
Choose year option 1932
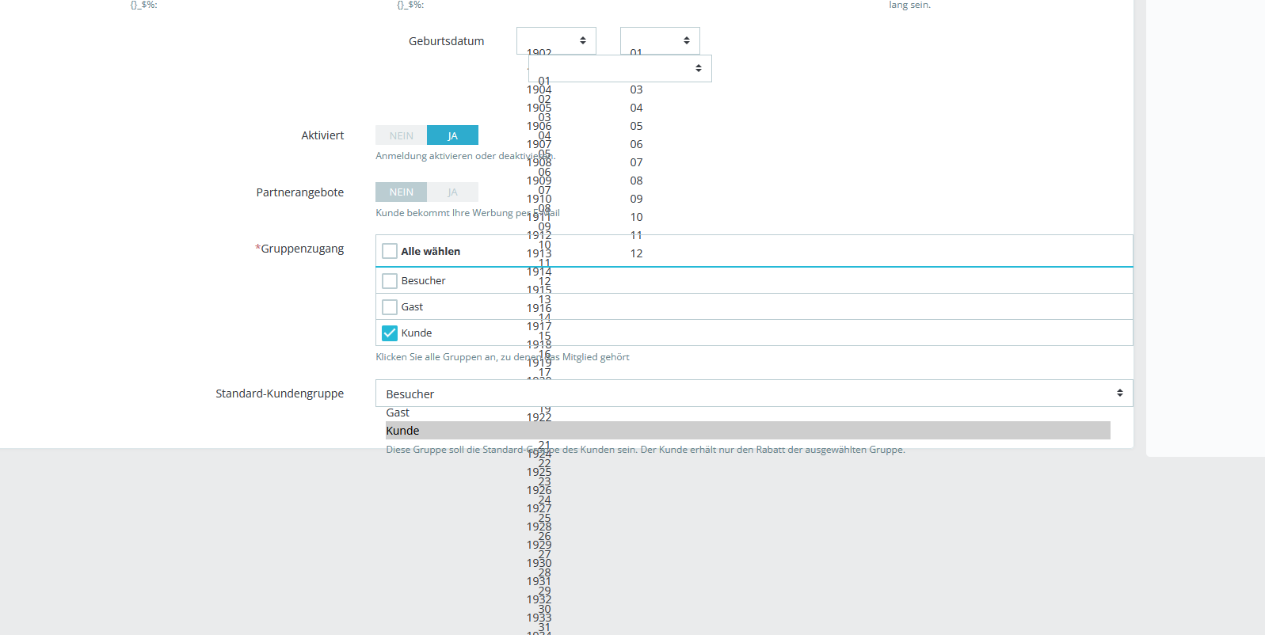(539, 599)
